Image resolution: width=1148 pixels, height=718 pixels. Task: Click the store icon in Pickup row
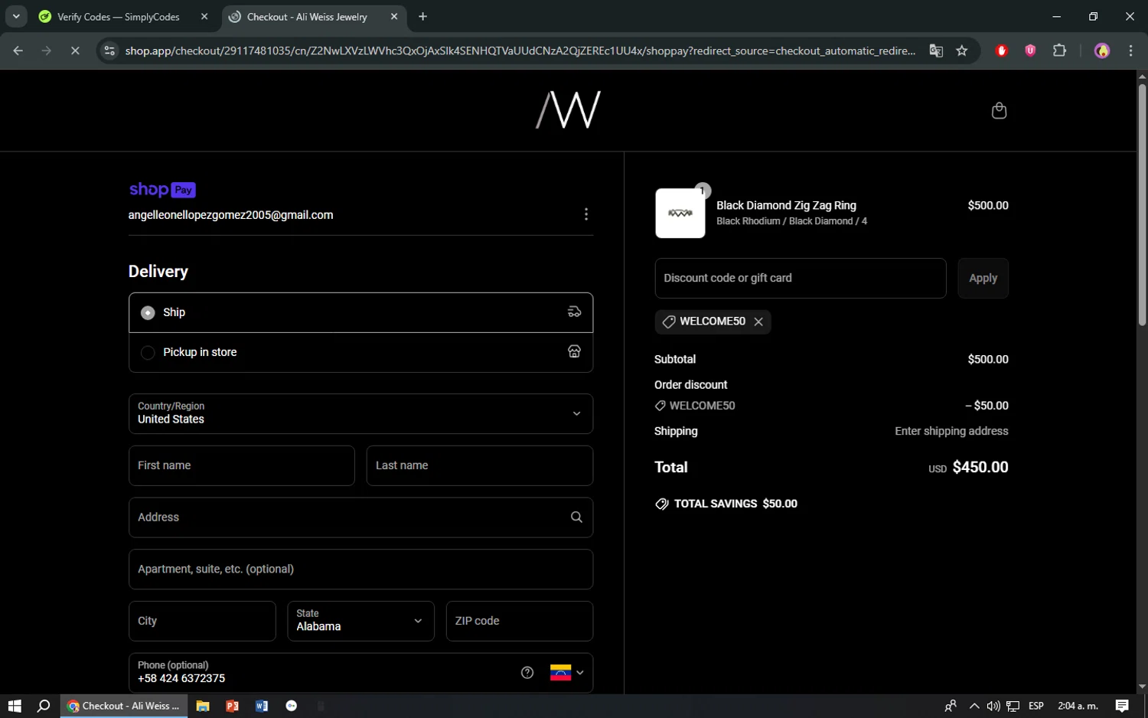click(574, 352)
